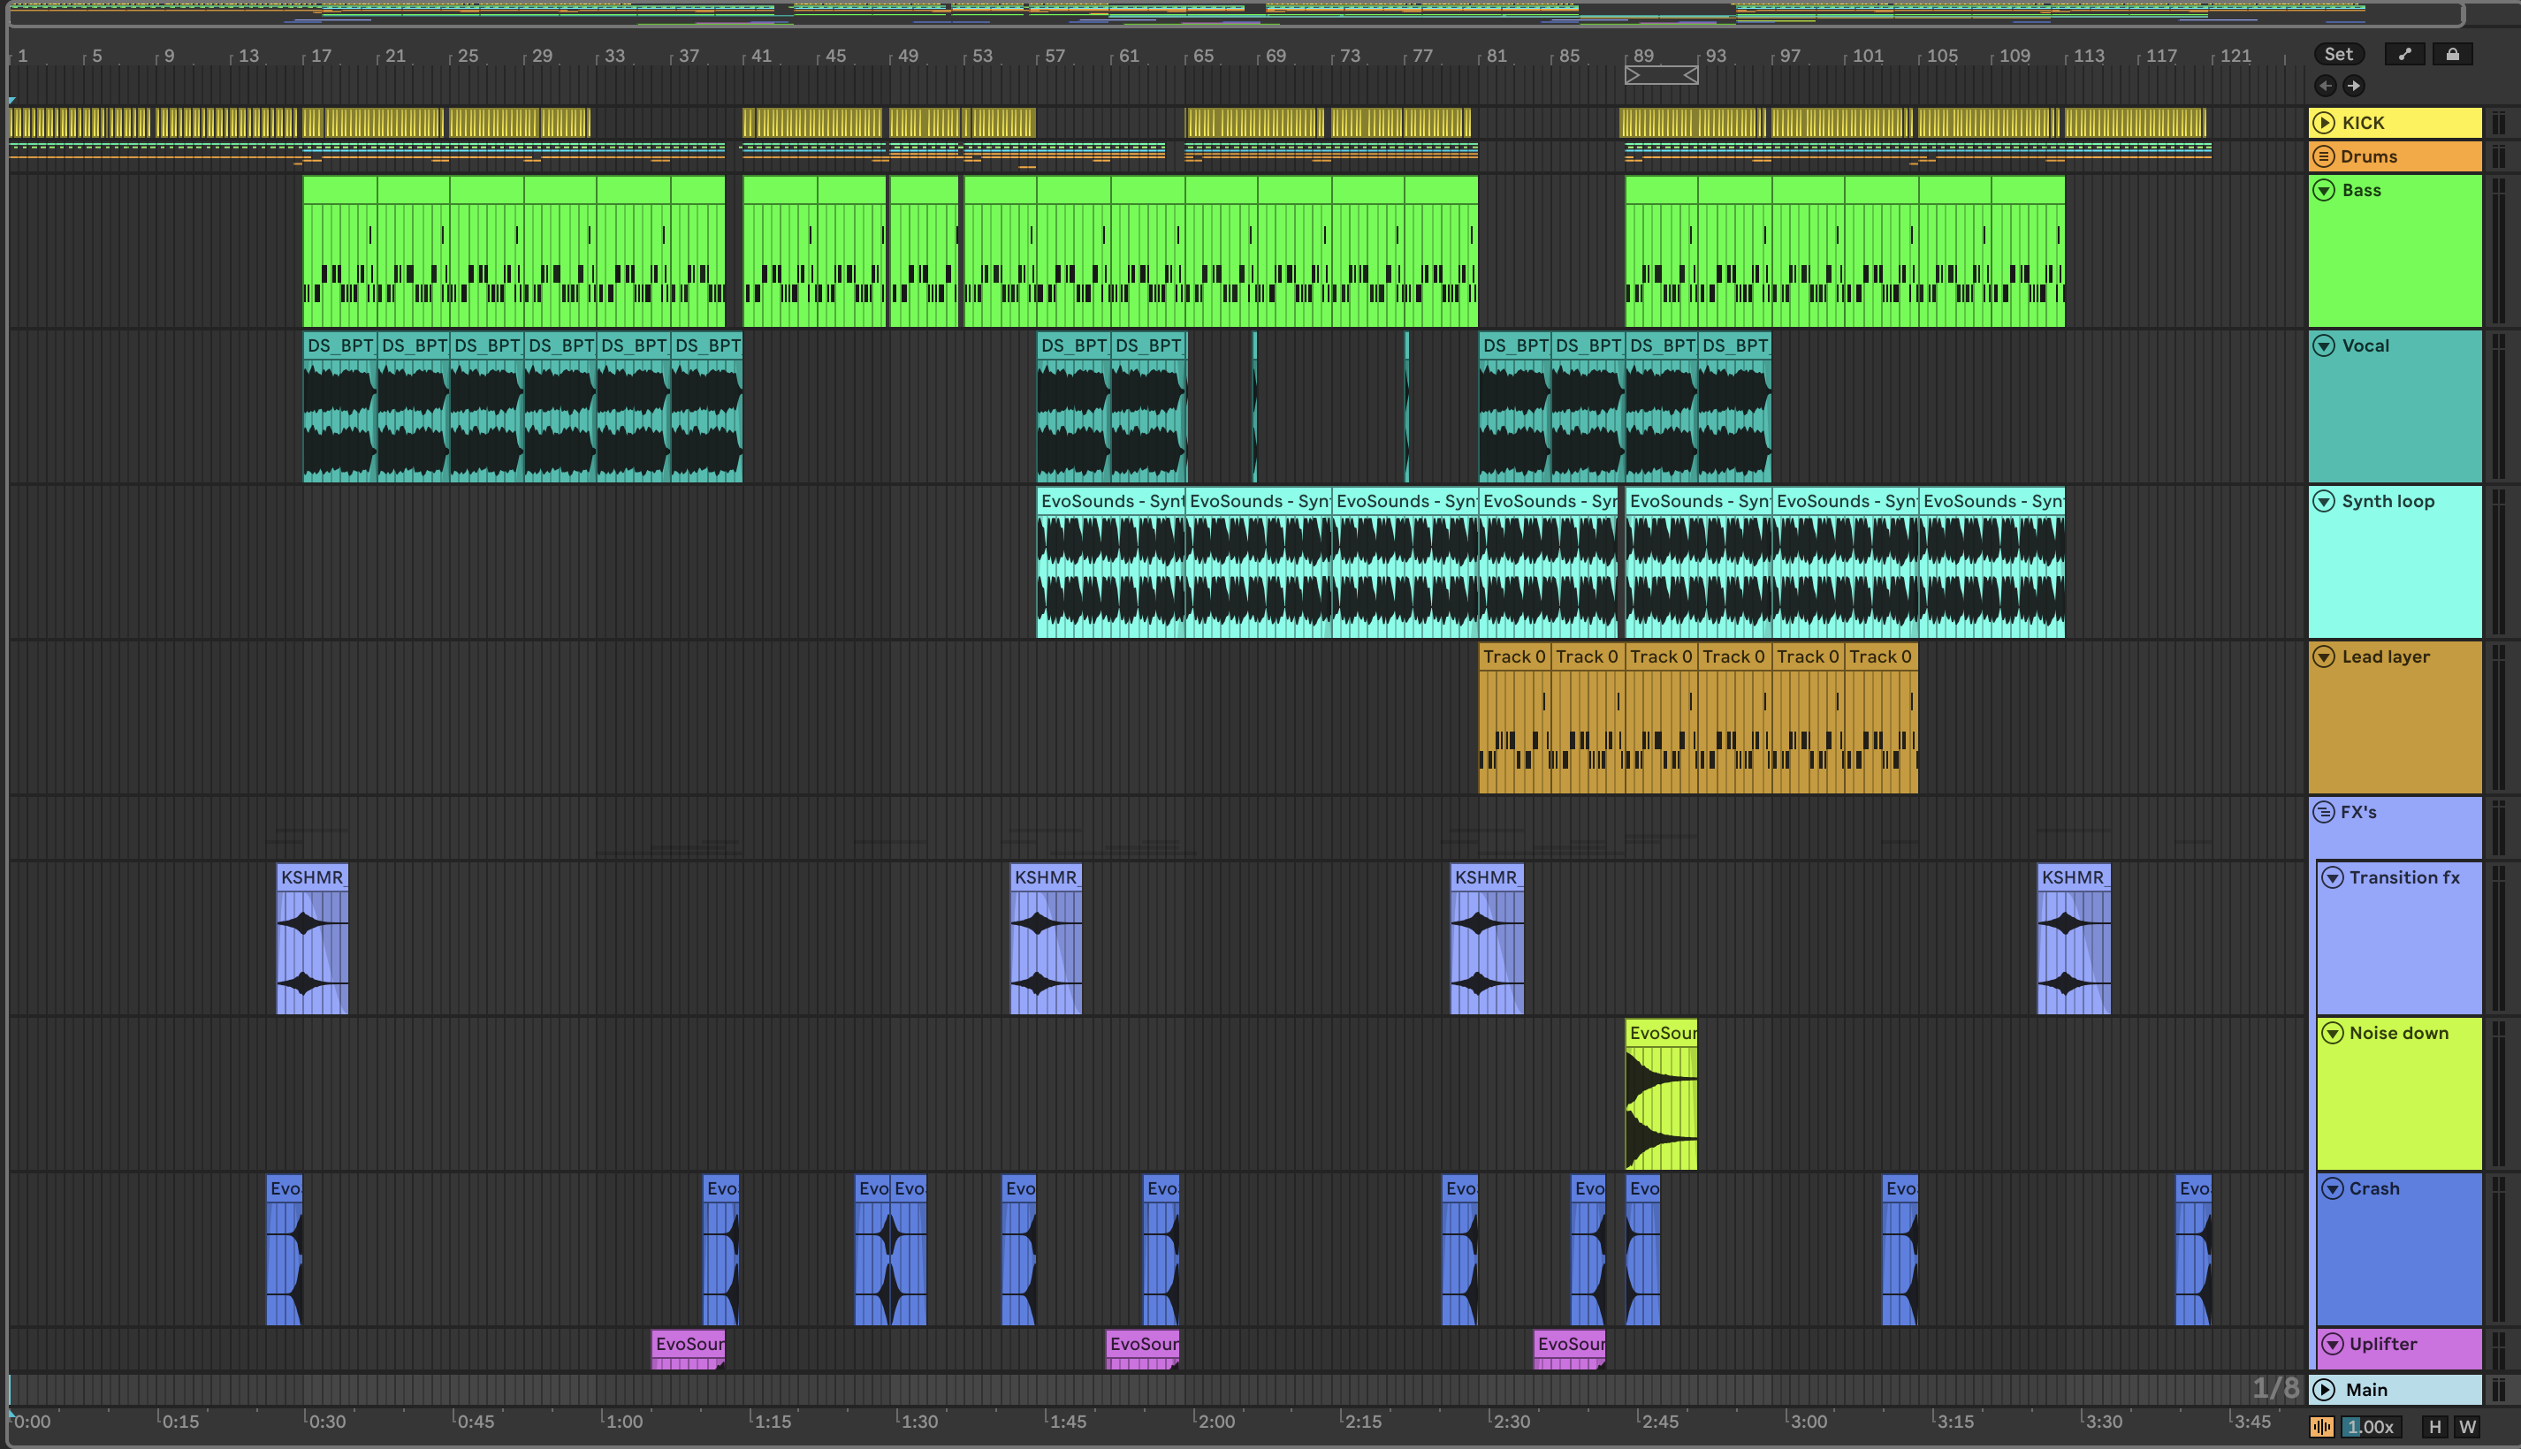Image resolution: width=2521 pixels, height=1449 pixels.
Task: Unfold the Main track
Action: [2324, 1389]
